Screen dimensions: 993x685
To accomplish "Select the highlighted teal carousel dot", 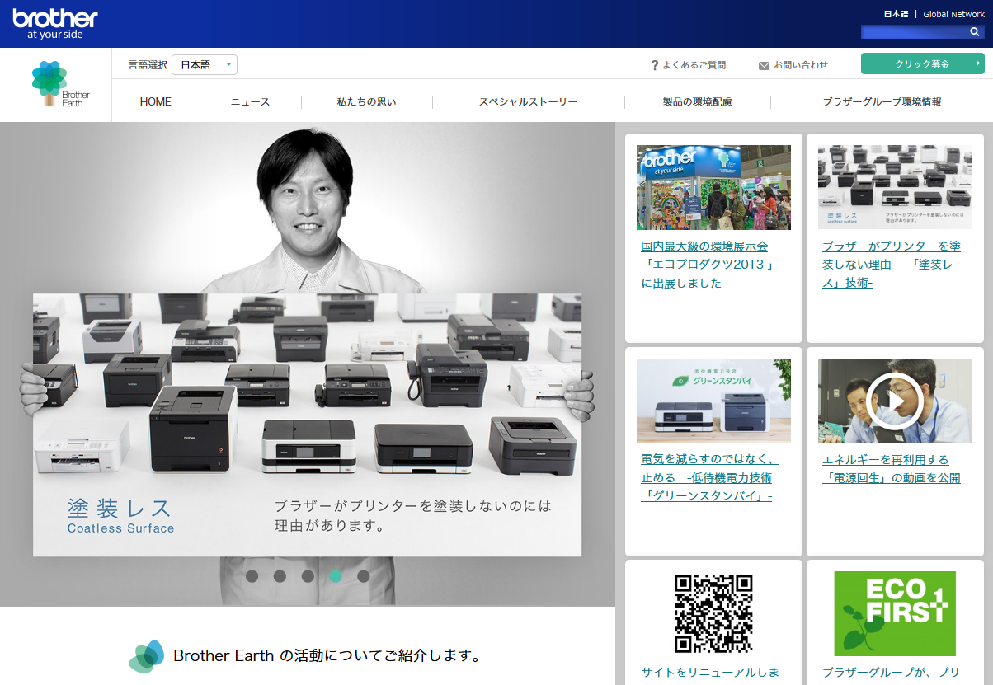I will pos(335,577).
